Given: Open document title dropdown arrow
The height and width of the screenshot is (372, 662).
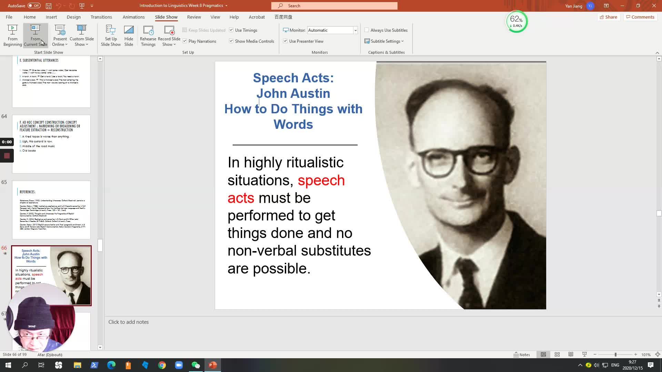Looking at the screenshot, I should [x=227, y=6].
